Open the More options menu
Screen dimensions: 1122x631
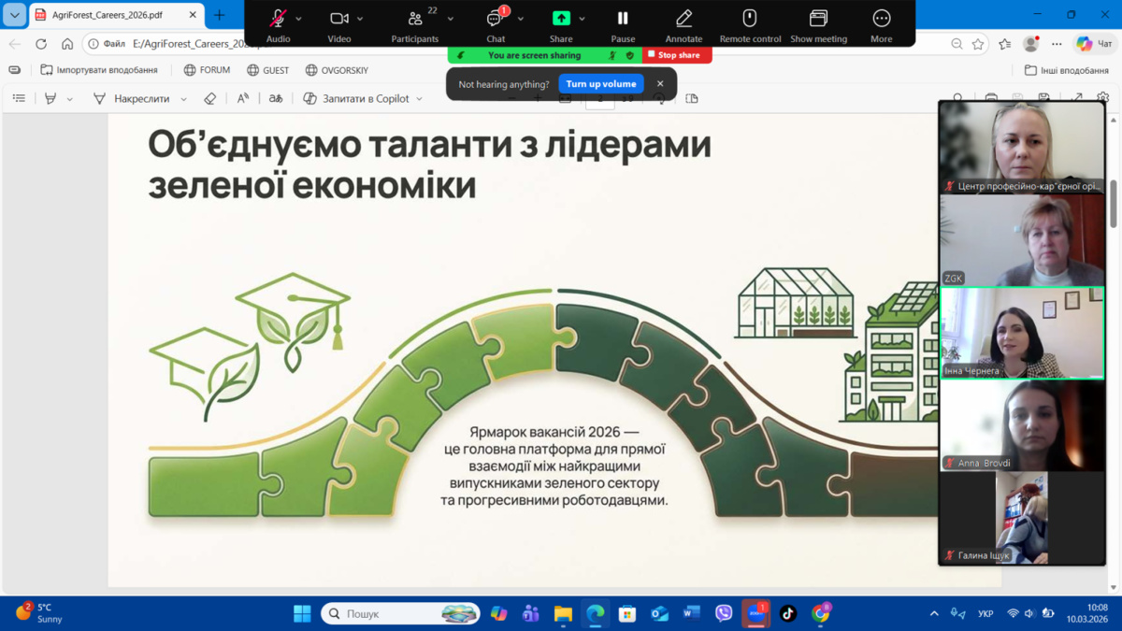tap(881, 19)
